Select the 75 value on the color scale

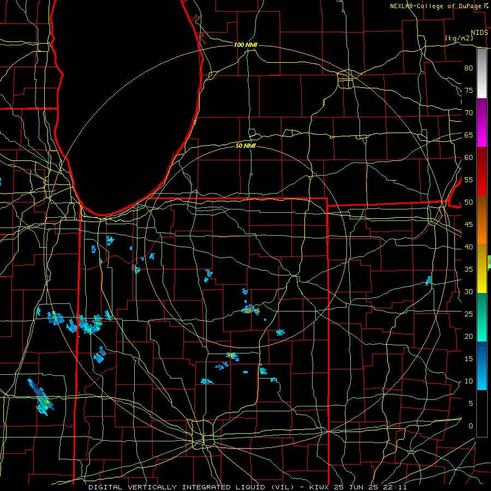pos(469,91)
